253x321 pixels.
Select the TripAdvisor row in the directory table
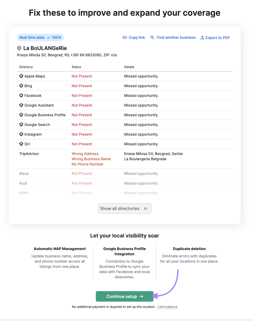coord(29,154)
